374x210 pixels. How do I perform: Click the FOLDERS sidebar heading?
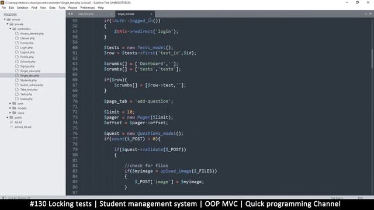pyautogui.click(x=11, y=15)
